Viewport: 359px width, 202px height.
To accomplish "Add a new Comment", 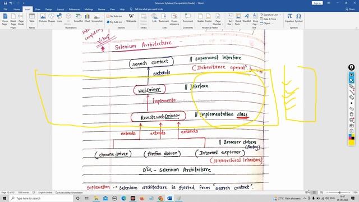I will click(188, 18).
